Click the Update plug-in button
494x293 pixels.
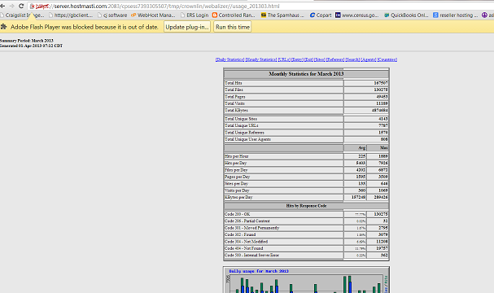coord(187,27)
